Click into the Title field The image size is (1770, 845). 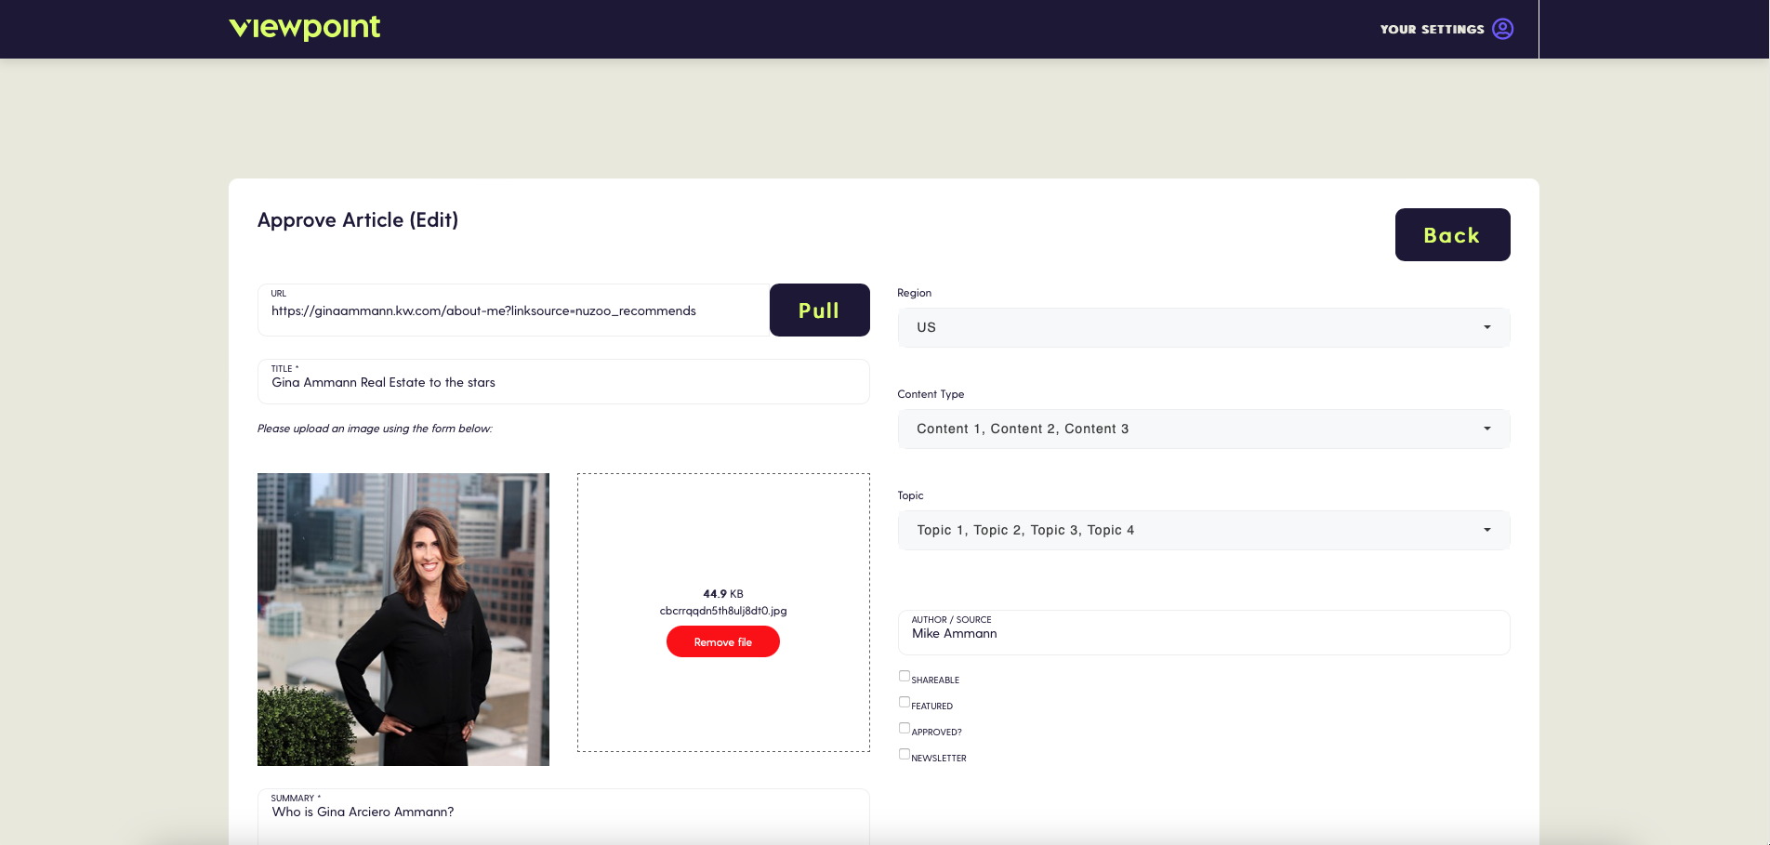(563, 381)
